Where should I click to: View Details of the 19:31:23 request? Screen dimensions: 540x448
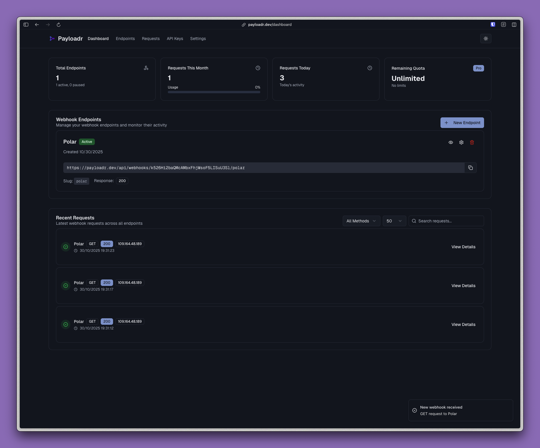coord(463,247)
